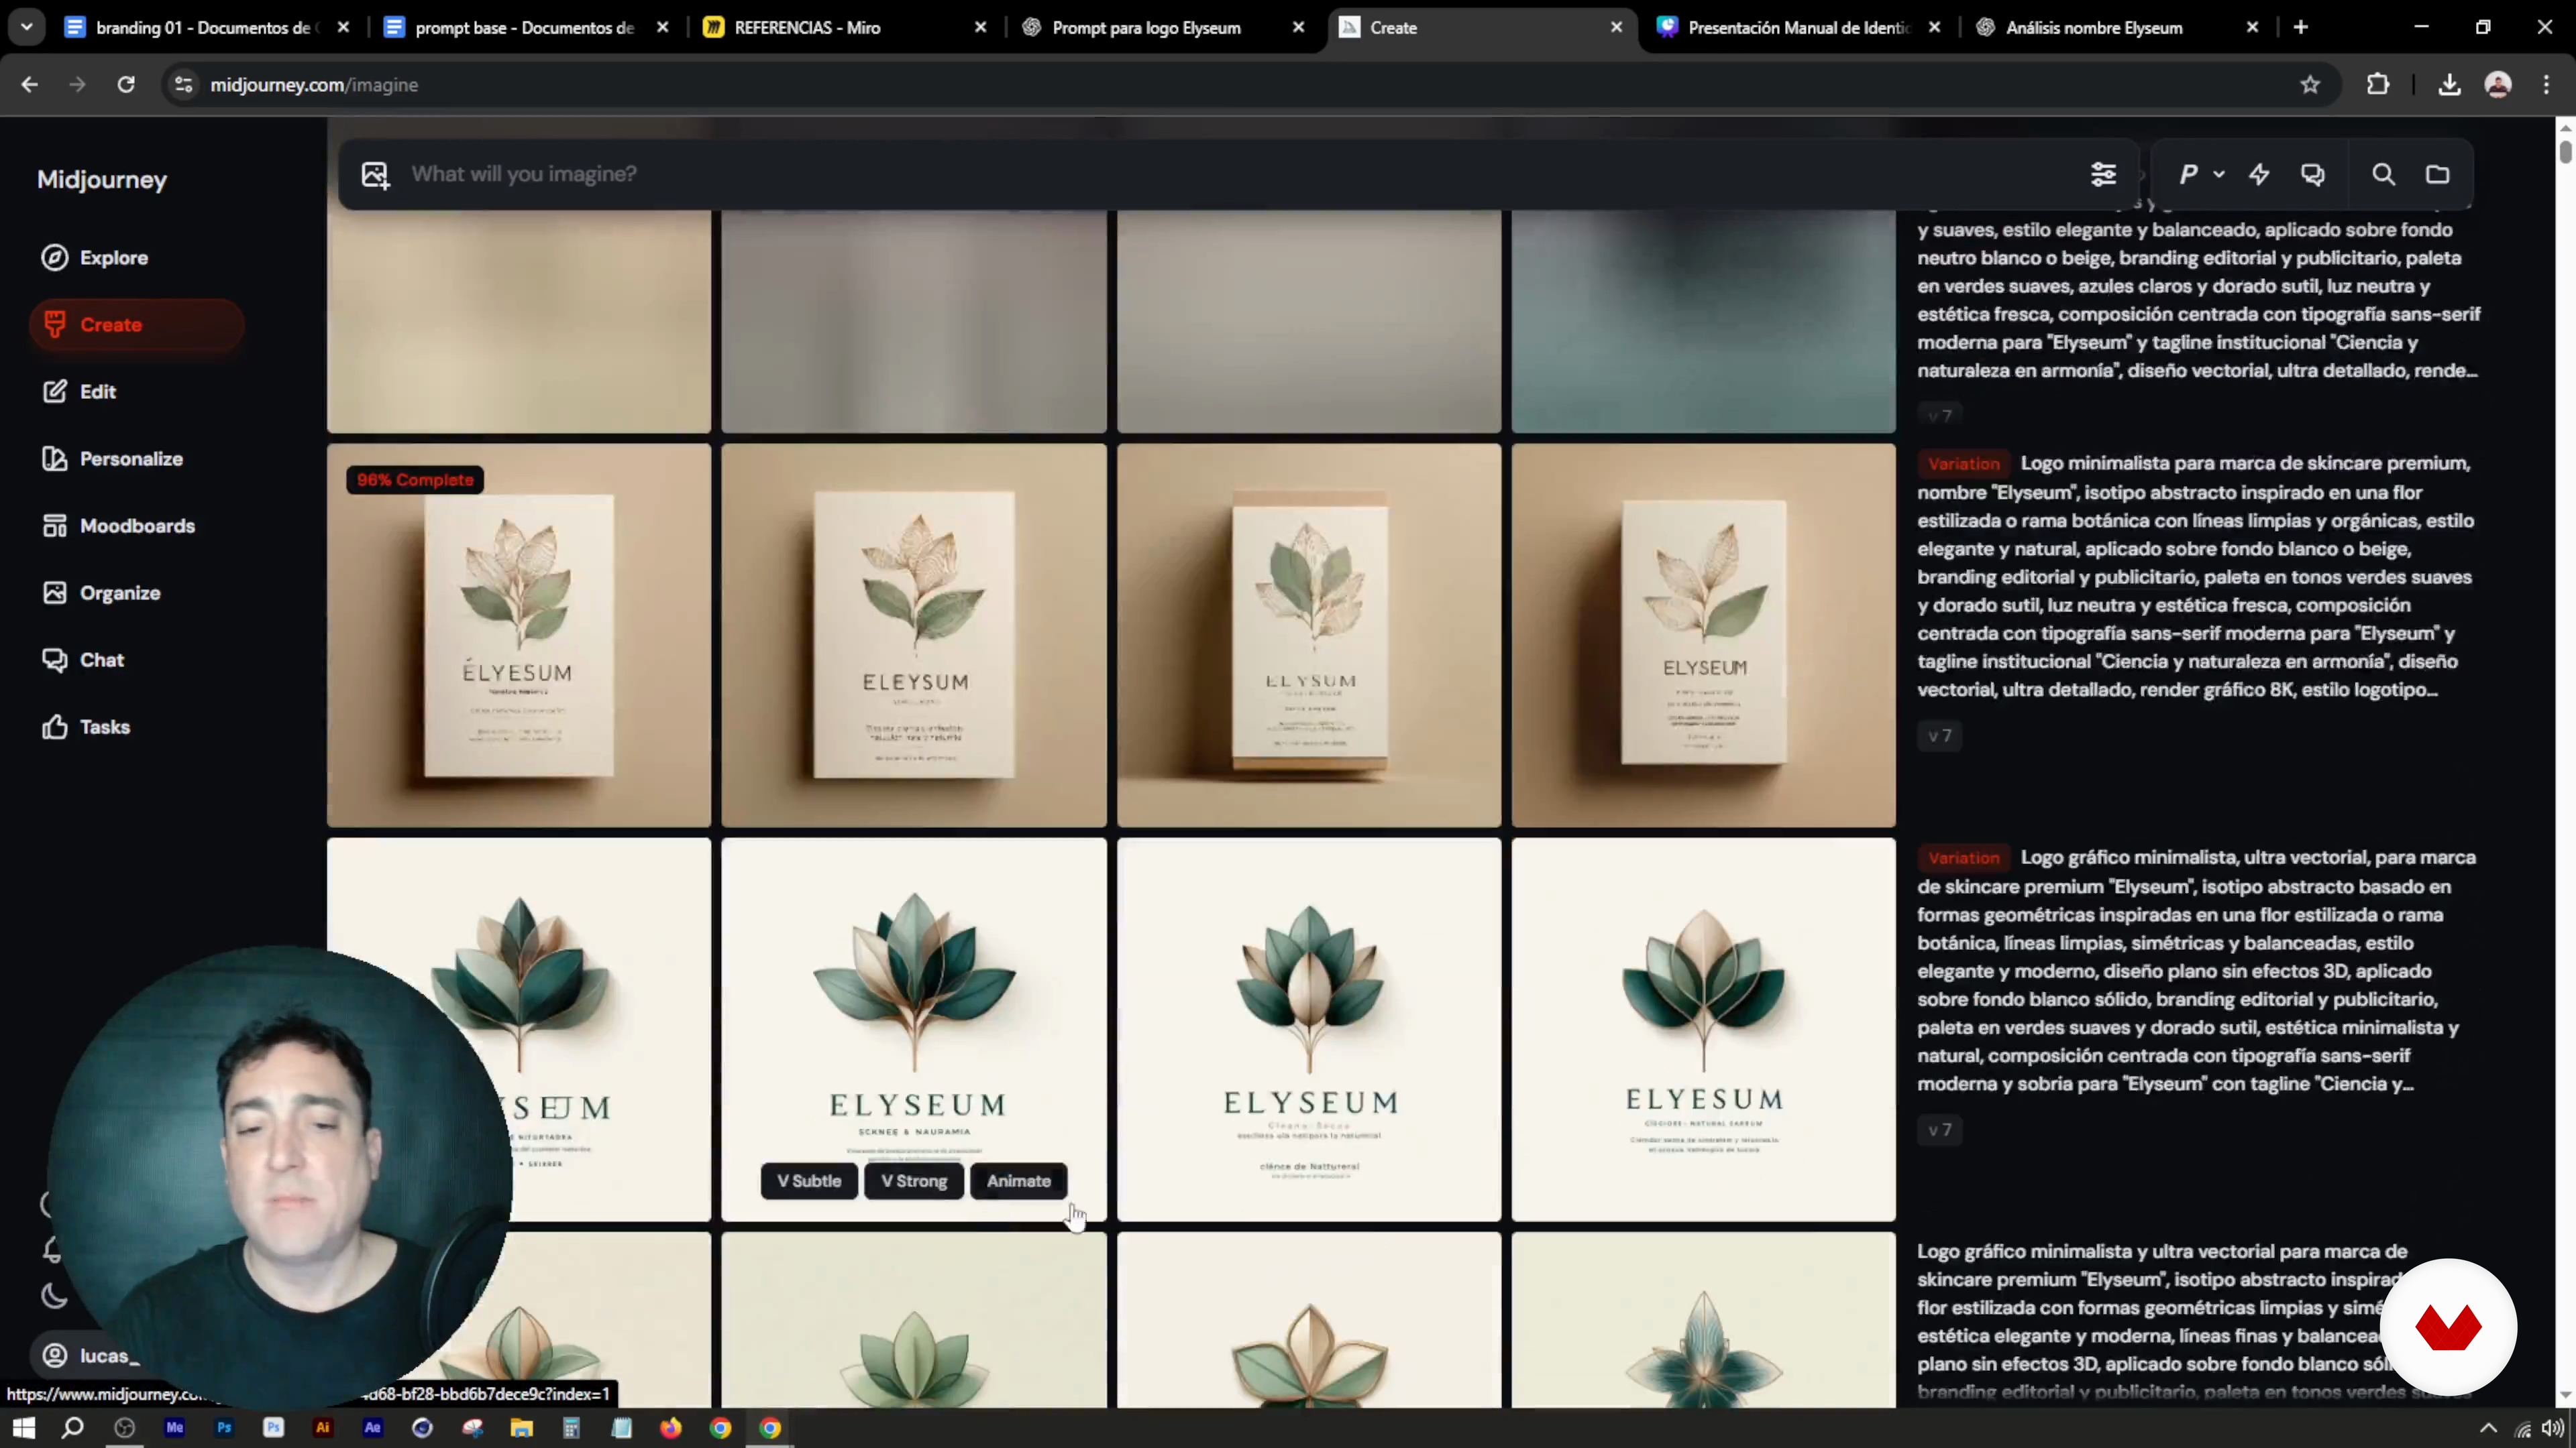
Task: Click the first Variation label in the prompt list
Action: click(x=1964, y=464)
